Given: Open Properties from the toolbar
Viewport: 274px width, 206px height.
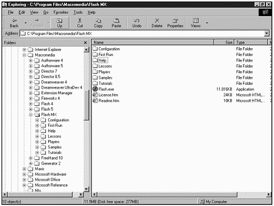Looking at the screenshot, I should (x=175, y=23).
